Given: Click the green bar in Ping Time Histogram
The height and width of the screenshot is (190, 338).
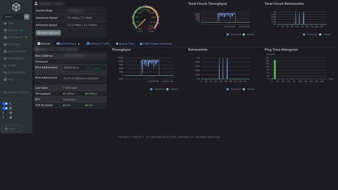Looking at the screenshot, I should (275, 70).
